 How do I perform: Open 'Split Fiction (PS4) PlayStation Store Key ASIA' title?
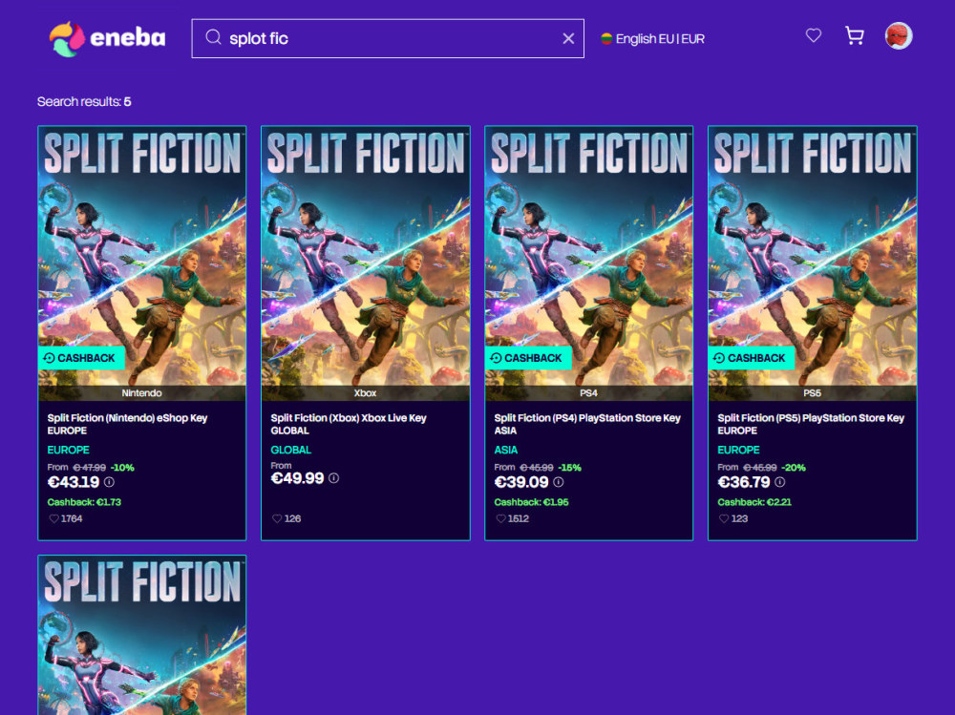pos(587,424)
